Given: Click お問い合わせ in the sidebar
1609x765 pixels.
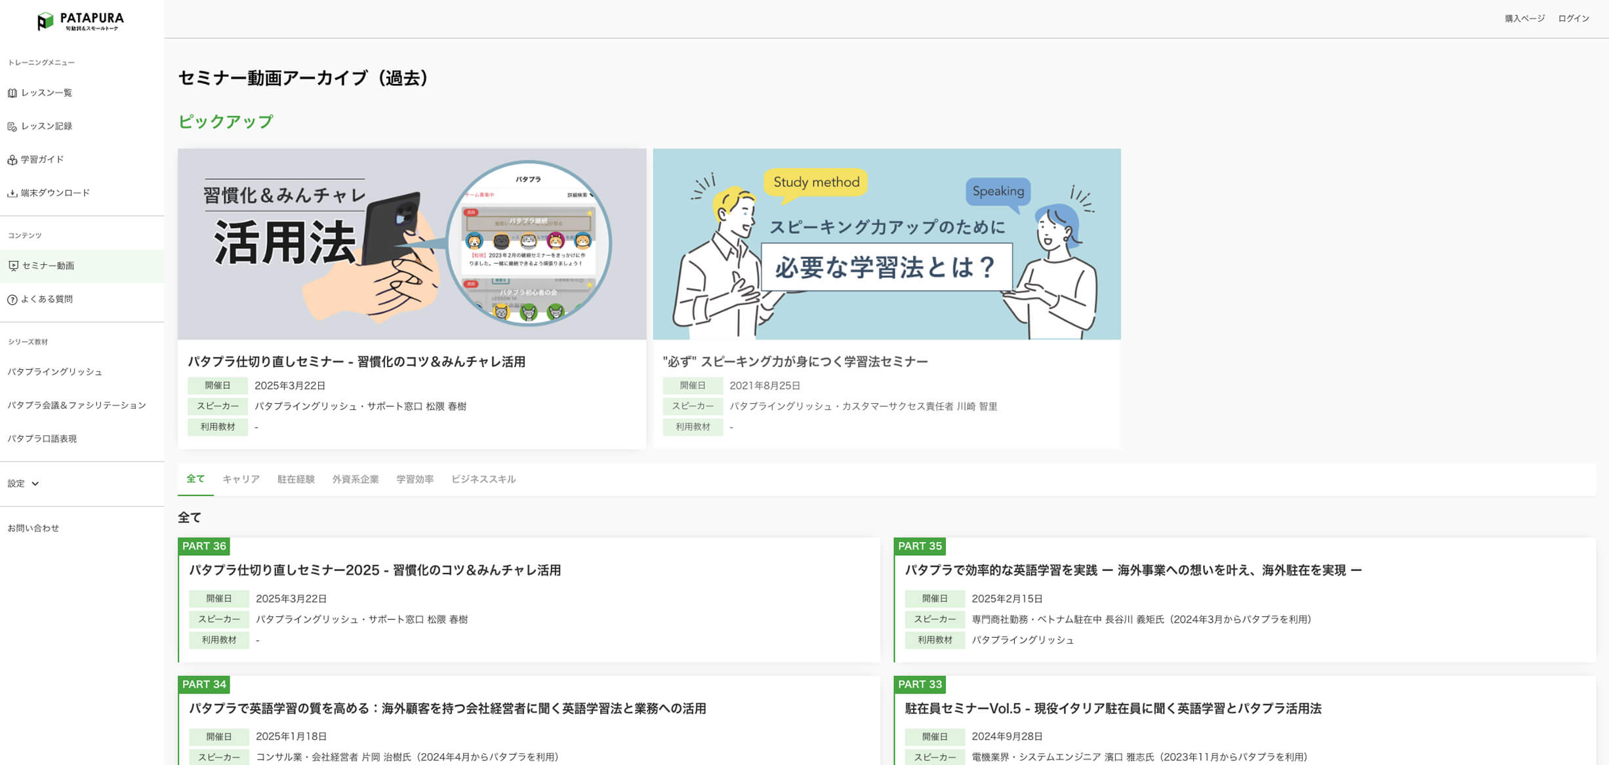Looking at the screenshot, I should click(33, 528).
